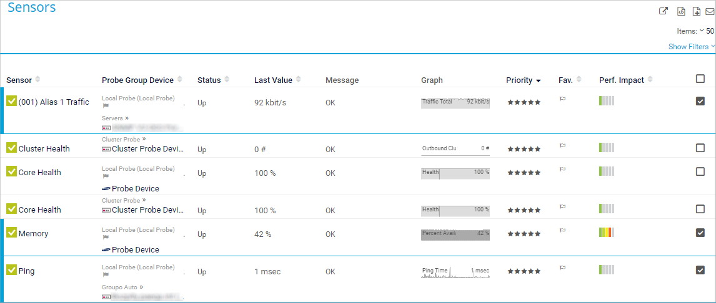Click the Memory percent available graph bar
716x303 pixels.
pos(455,234)
